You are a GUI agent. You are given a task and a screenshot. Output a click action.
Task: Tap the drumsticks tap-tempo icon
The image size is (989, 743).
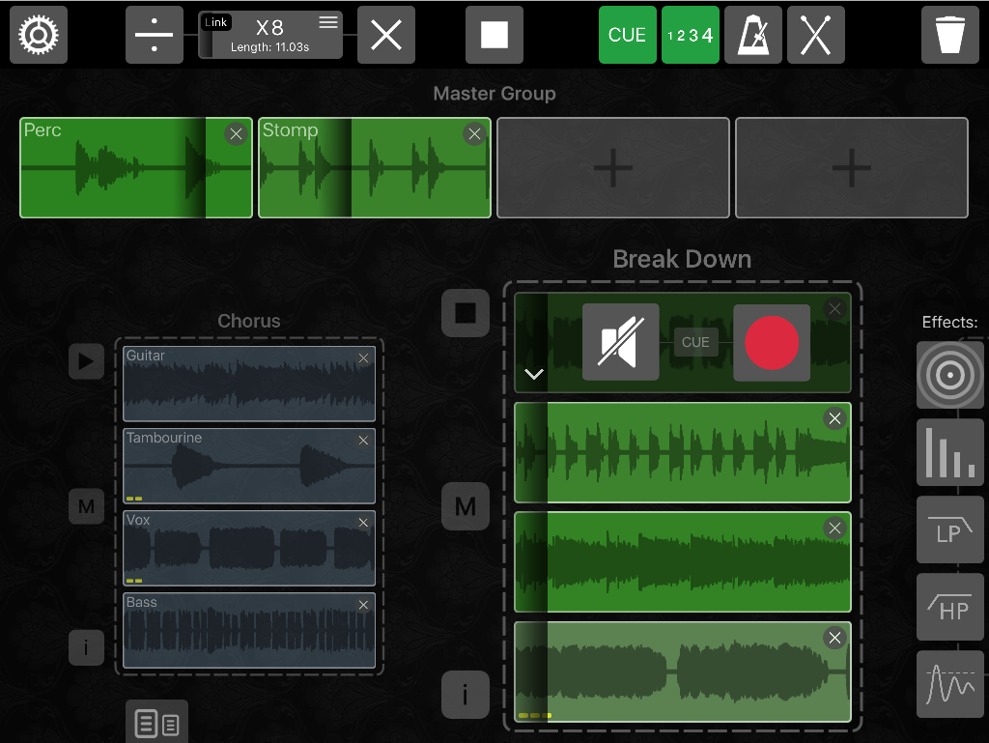(x=815, y=35)
